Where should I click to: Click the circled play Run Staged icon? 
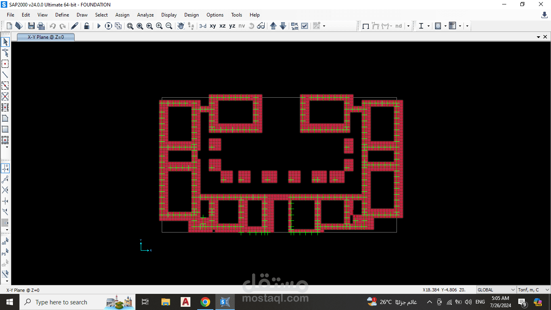click(x=109, y=26)
